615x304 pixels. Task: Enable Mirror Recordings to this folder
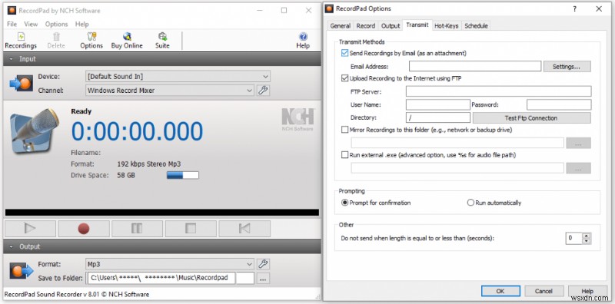(344, 130)
